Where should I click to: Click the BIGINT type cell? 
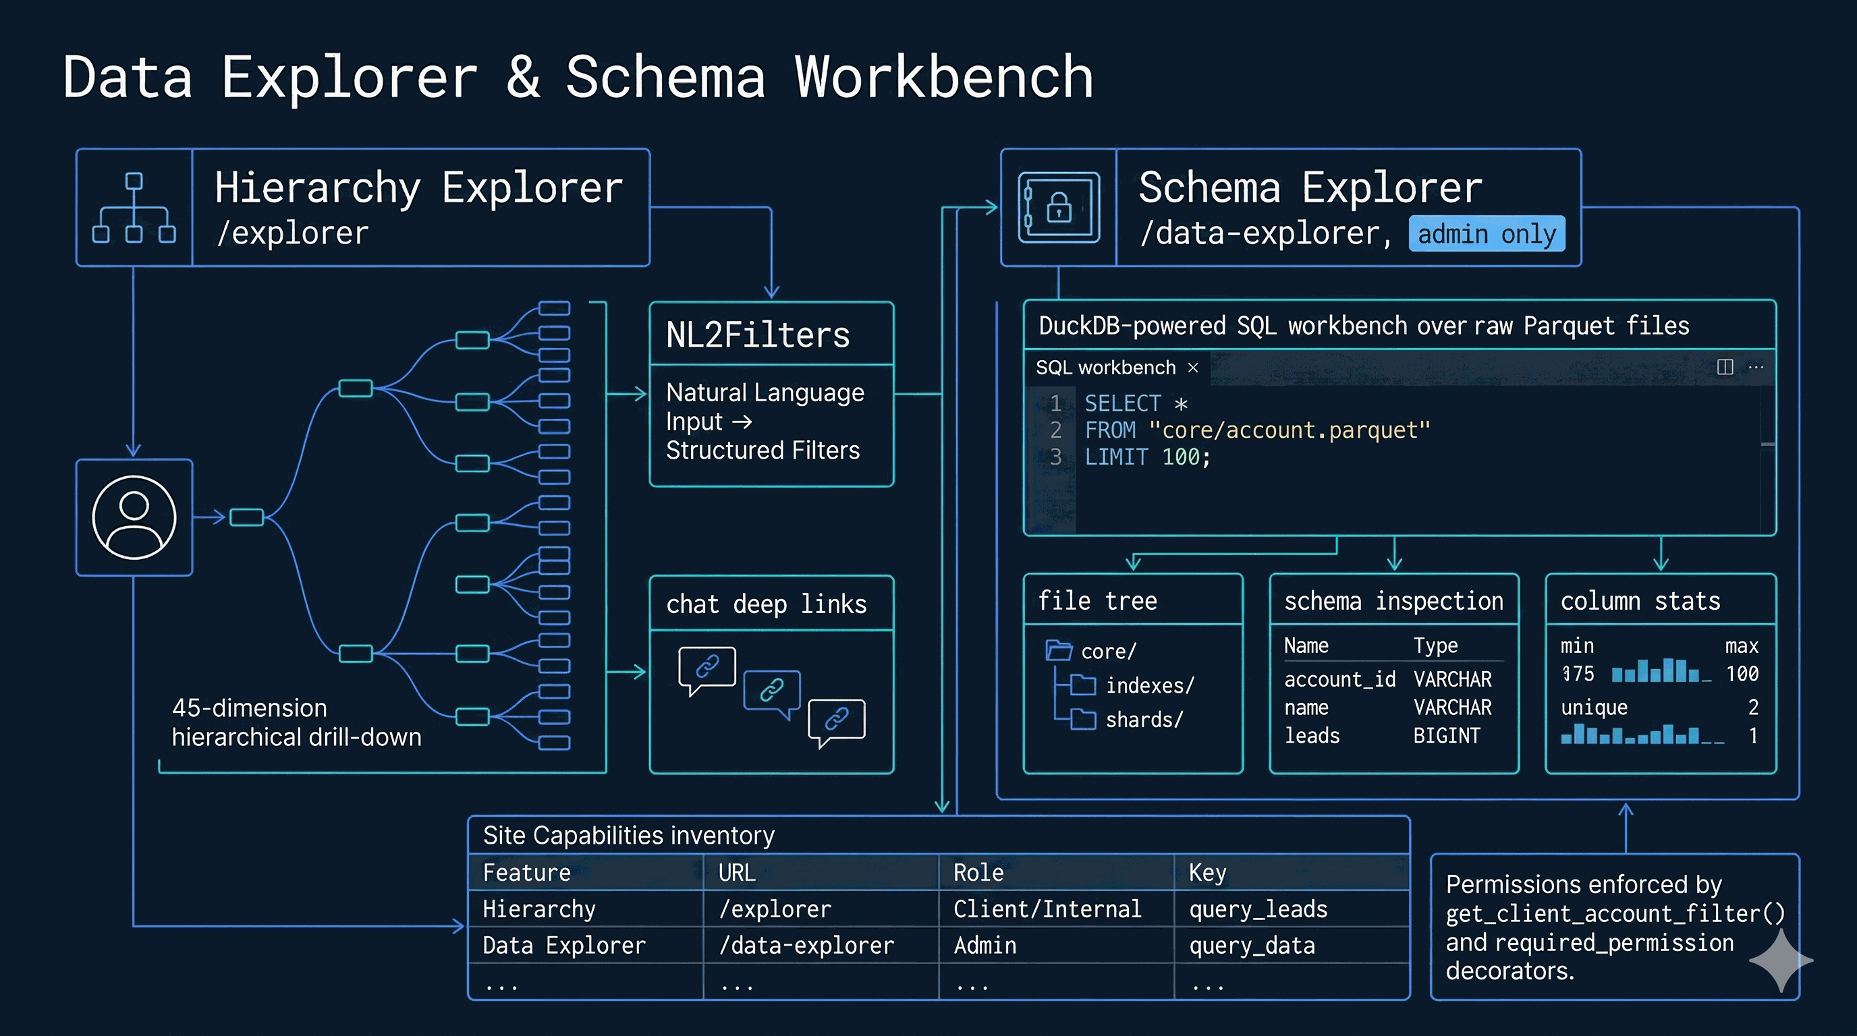click(x=1446, y=736)
